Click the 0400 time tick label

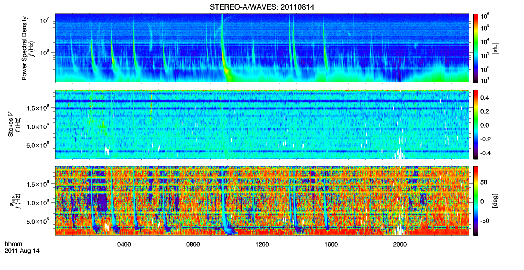coord(124,244)
